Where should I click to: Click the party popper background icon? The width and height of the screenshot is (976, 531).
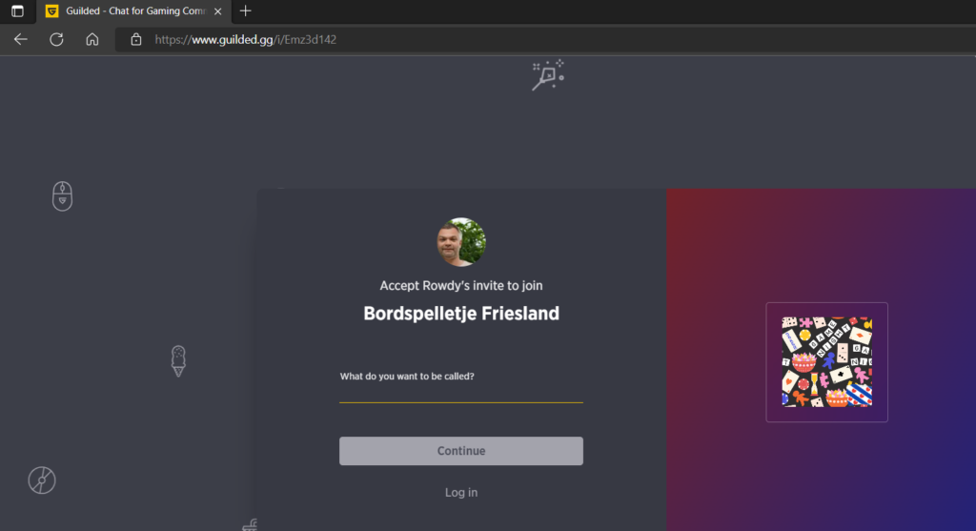click(x=548, y=75)
